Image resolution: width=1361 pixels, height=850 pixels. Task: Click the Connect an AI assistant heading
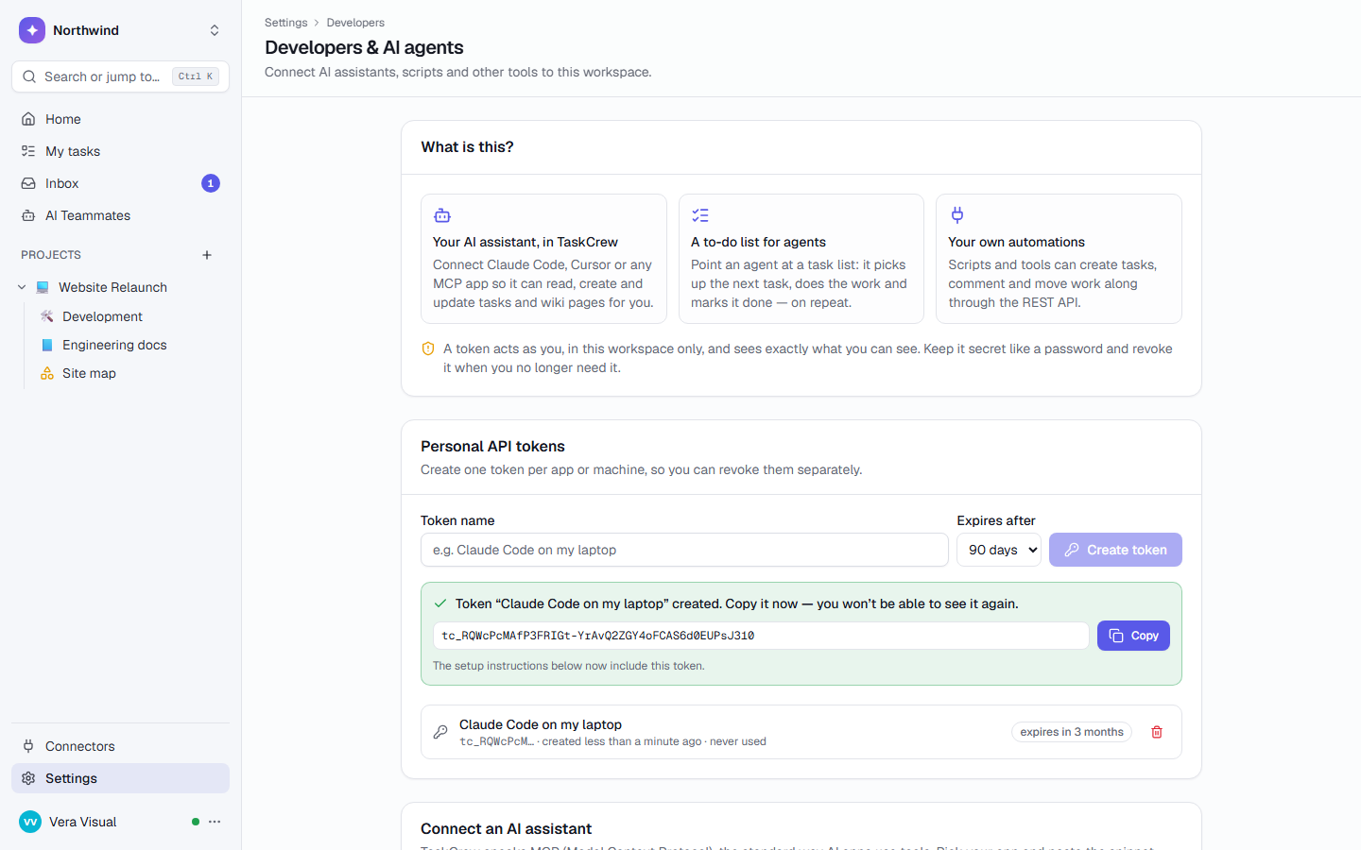pyautogui.click(x=506, y=828)
